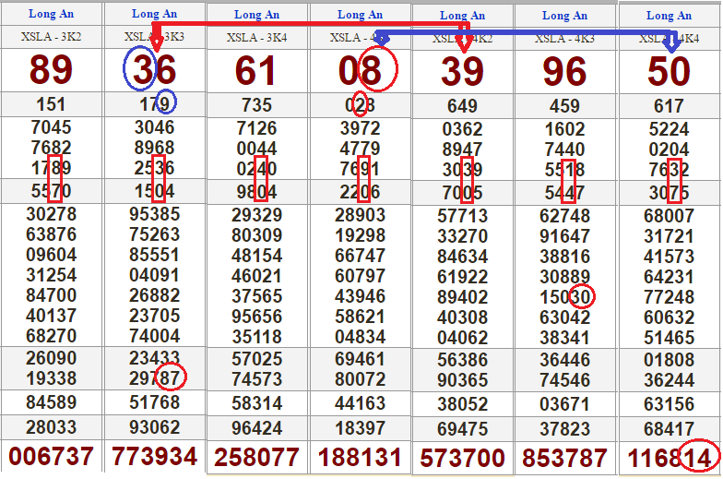Screen dimensions: 723x479
Task: Click the red arrowhead pointing at 36
Action: 155,42
